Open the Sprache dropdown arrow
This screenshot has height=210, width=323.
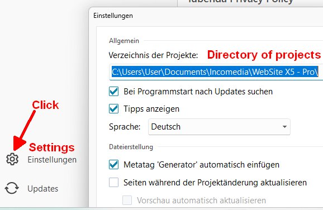[284, 127]
